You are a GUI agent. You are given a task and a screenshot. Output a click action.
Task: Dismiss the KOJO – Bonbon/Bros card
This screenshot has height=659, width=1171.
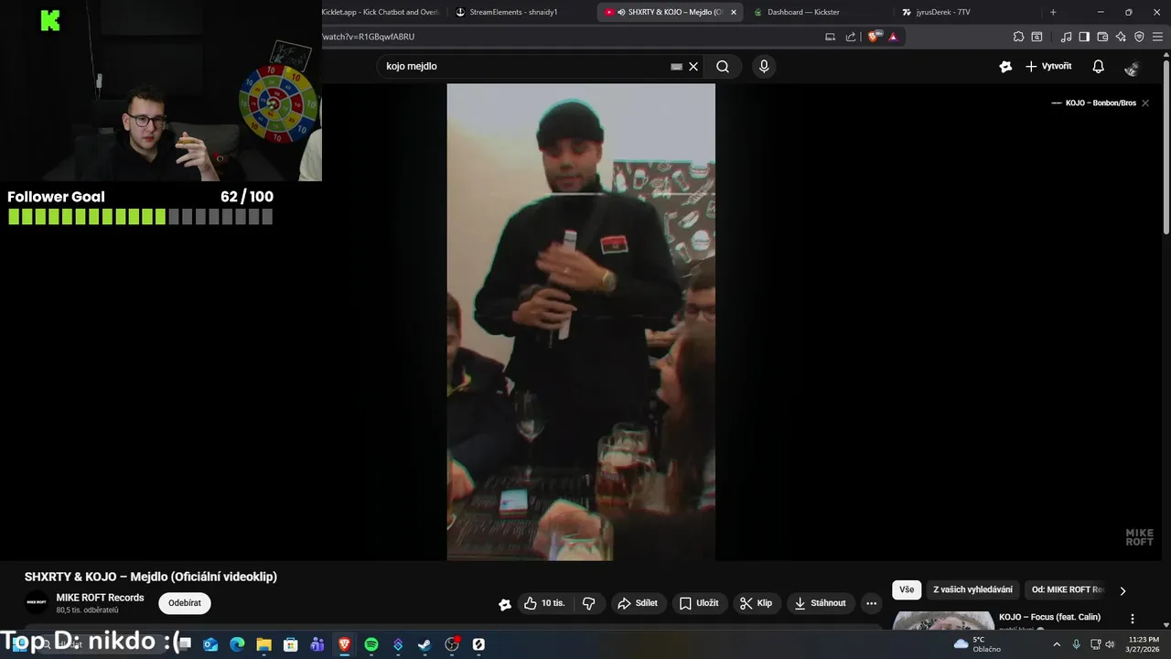pos(1145,103)
